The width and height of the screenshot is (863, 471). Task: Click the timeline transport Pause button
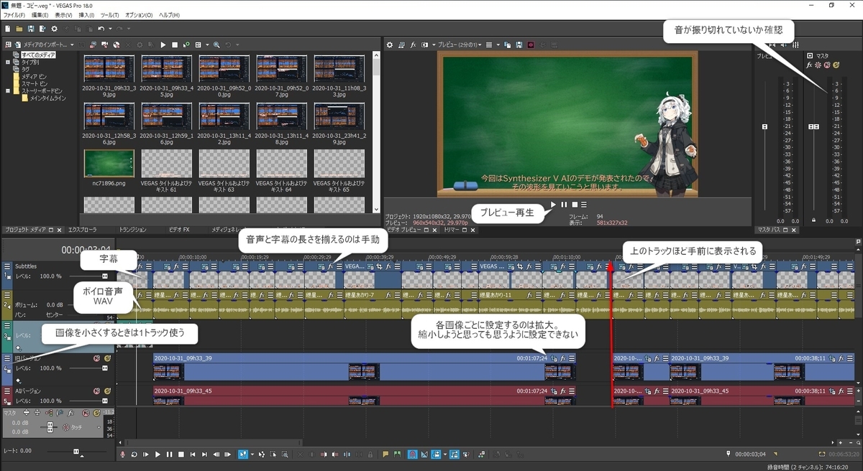point(170,454)
